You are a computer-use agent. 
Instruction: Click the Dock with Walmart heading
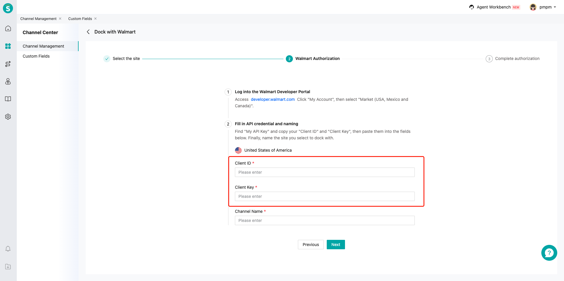(x=115, y=32)
